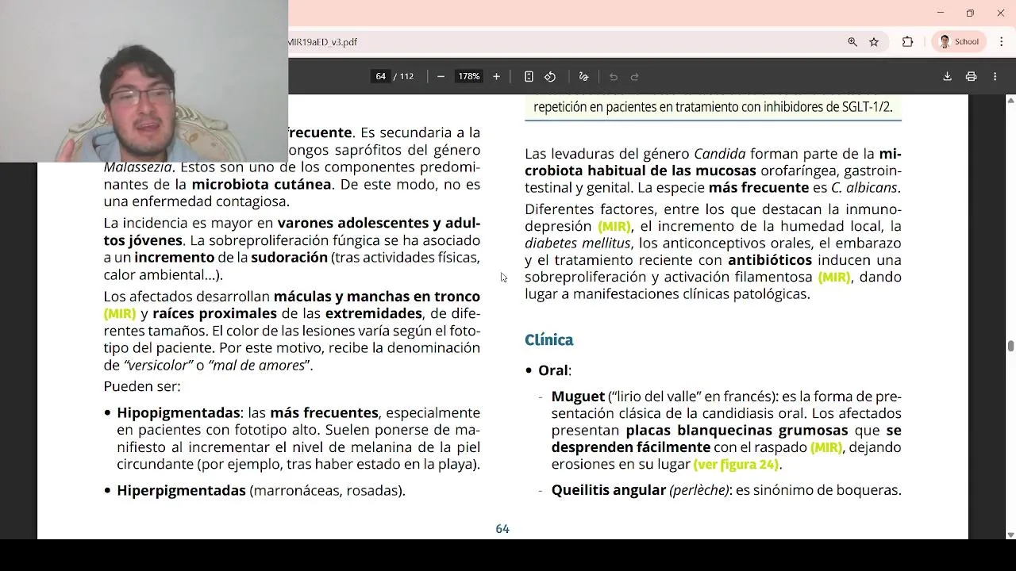The width and height of the screenshot is (1016, 571).
Task: Minimize the browser window
Action: pyautogui.click(x=941, y=13)
